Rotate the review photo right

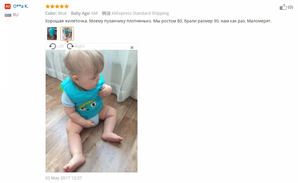click(x=70, y=46)
